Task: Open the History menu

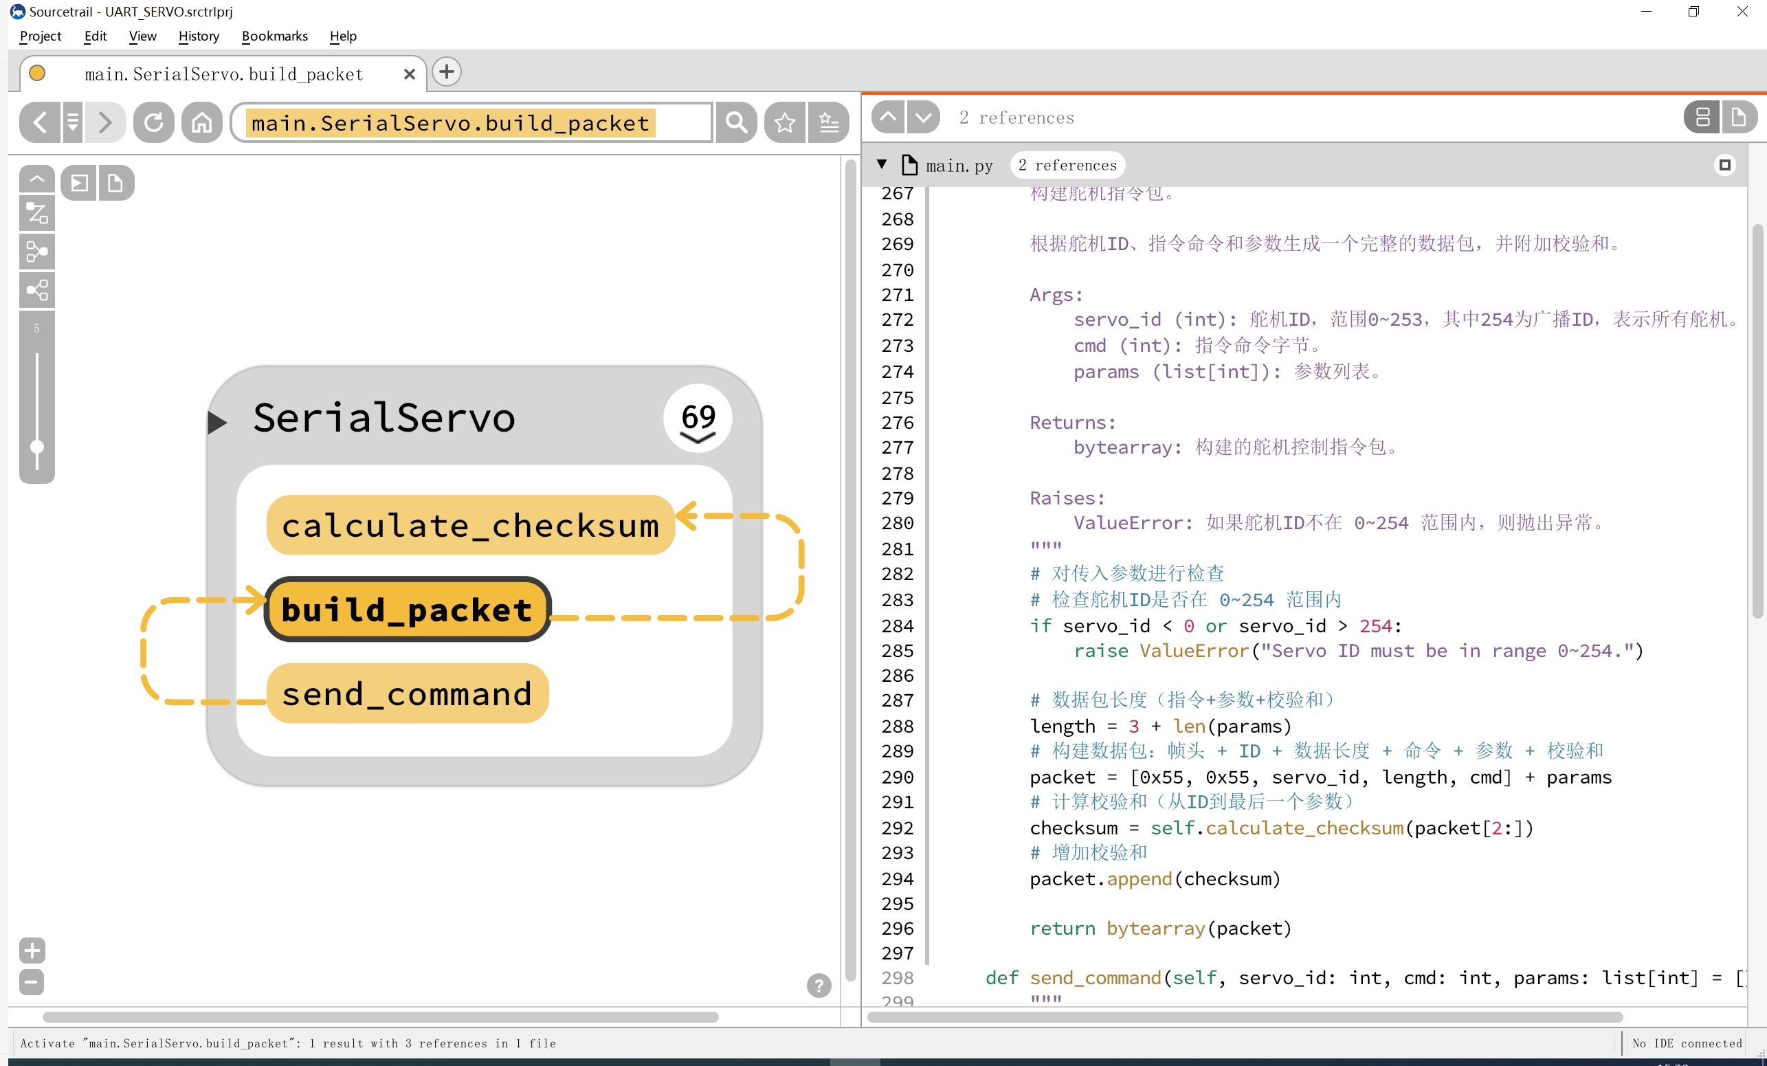Action: (199, 36)
